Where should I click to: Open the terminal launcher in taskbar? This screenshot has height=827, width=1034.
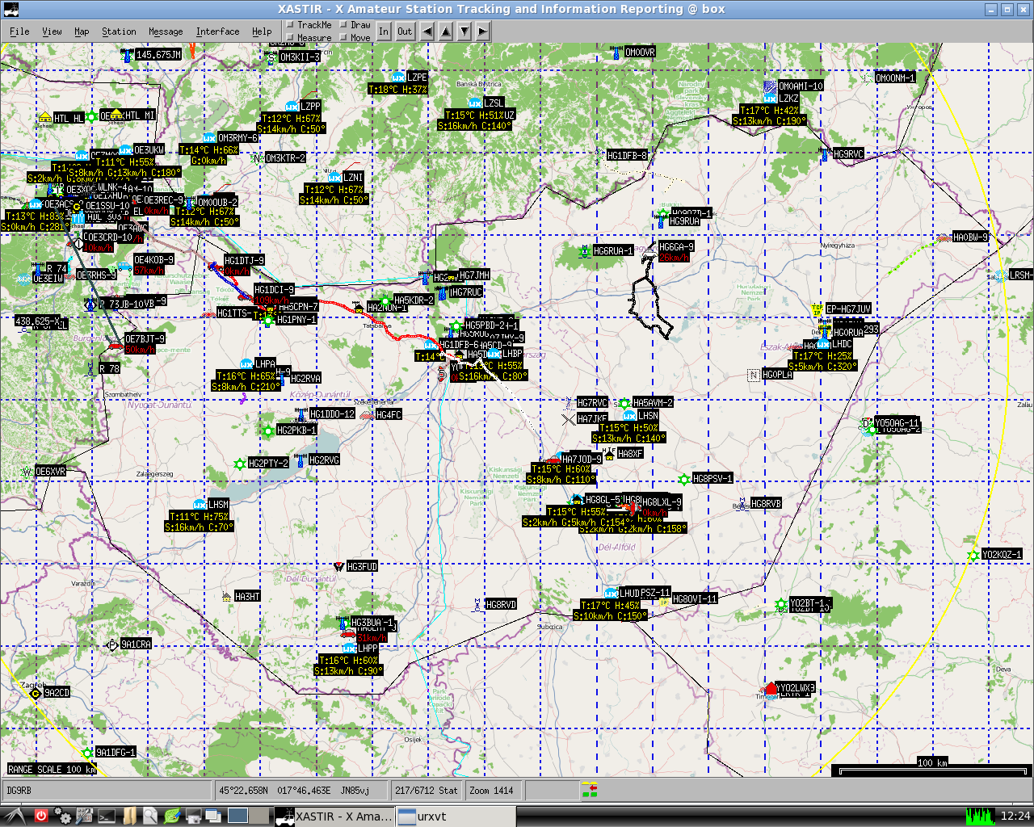106,816
